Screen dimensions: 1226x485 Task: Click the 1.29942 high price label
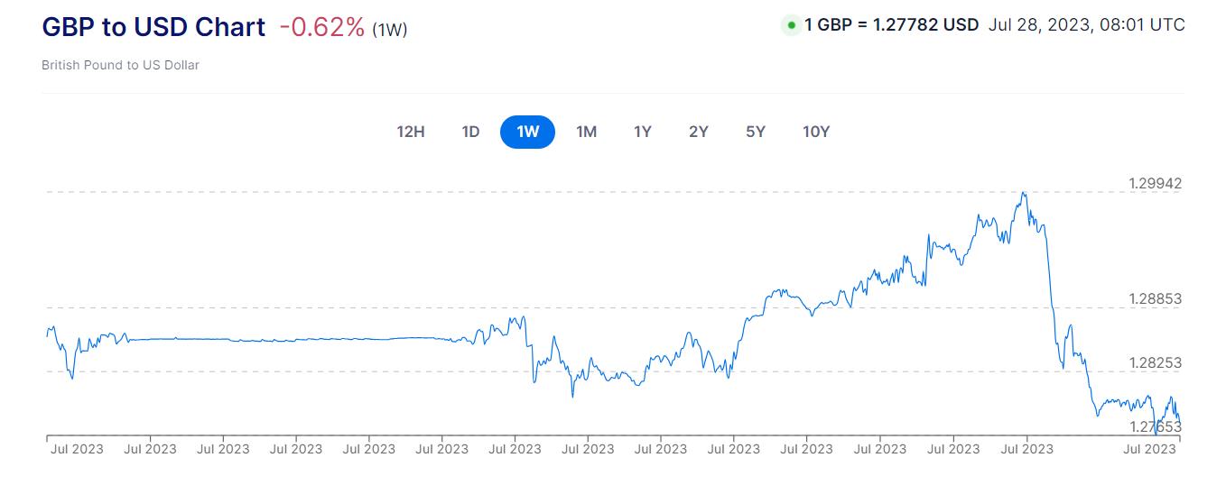1155,184
